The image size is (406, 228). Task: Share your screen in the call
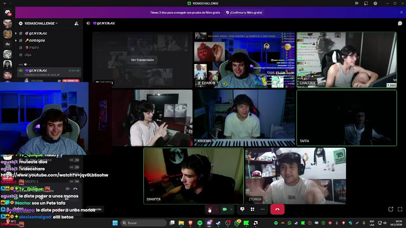242,209
